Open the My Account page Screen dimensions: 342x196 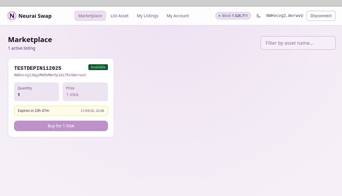(178, 16)
